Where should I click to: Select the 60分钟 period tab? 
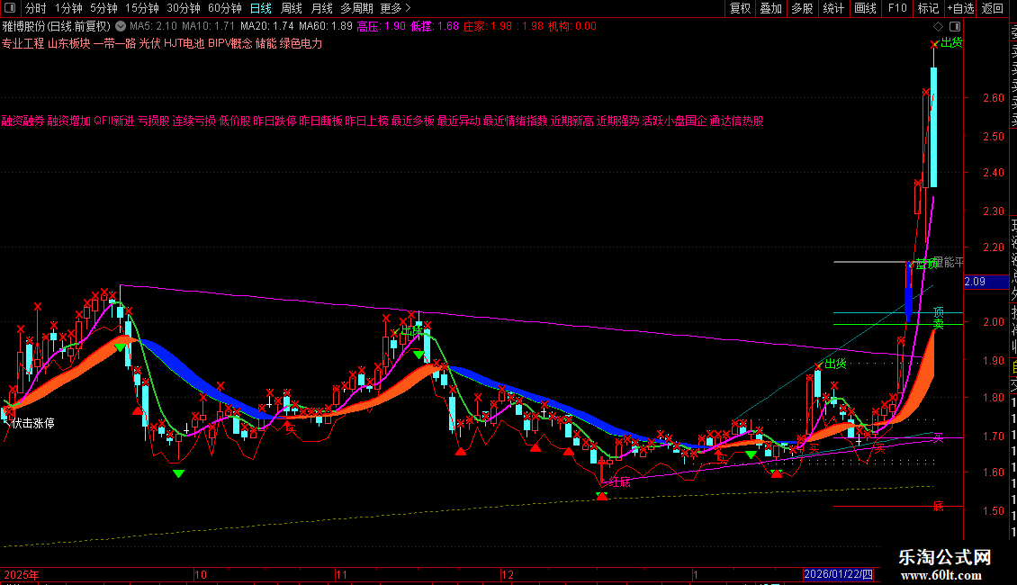point(225,8)
